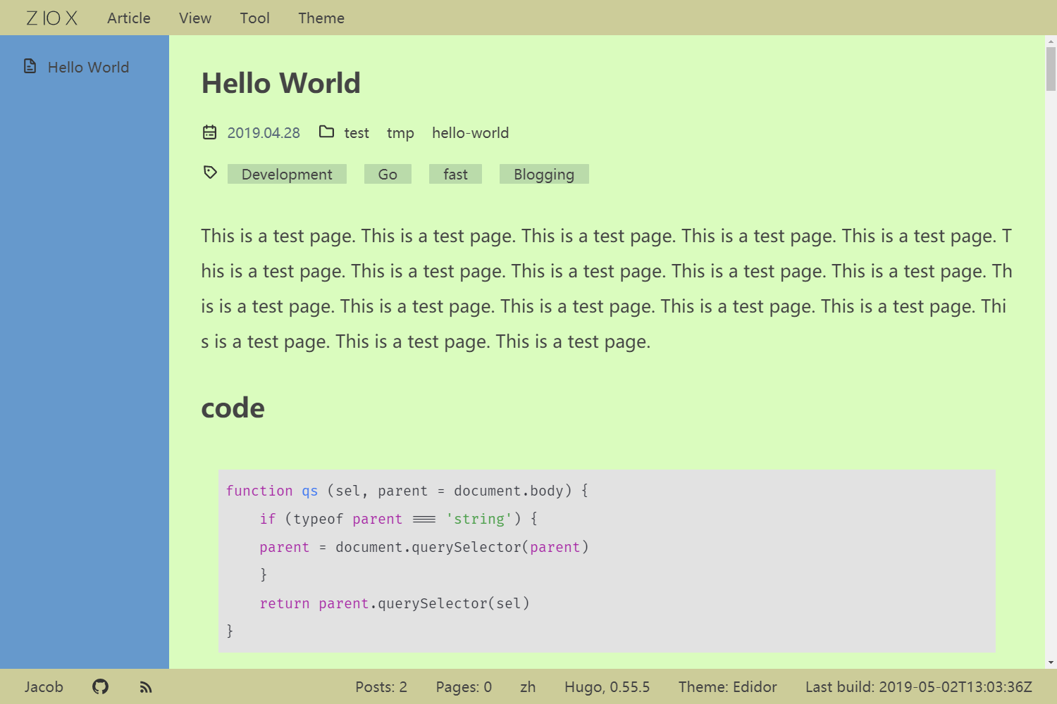Image resolution: width=1057 pixels, height=704 pixels.
Task: Click Jacob author name in footer
Action: coord(44,687)
